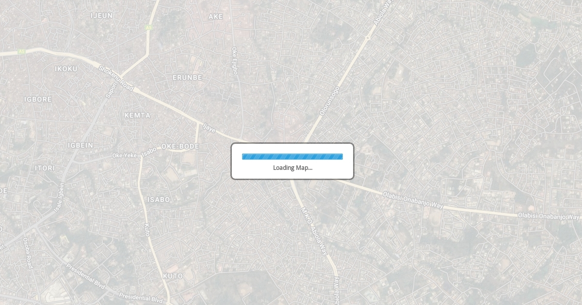
Task: Select the IGBEIN district label
Action: pyautogui.click(x=81, y=145)
